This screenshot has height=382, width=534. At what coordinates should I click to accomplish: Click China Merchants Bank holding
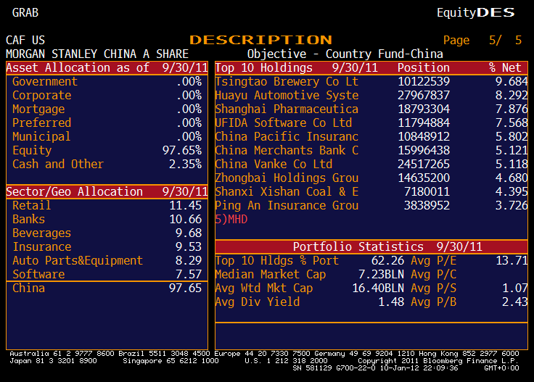[x=287, y=151]
